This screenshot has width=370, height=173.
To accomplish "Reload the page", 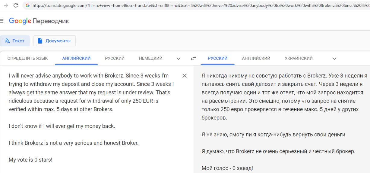I will [16, 5].
